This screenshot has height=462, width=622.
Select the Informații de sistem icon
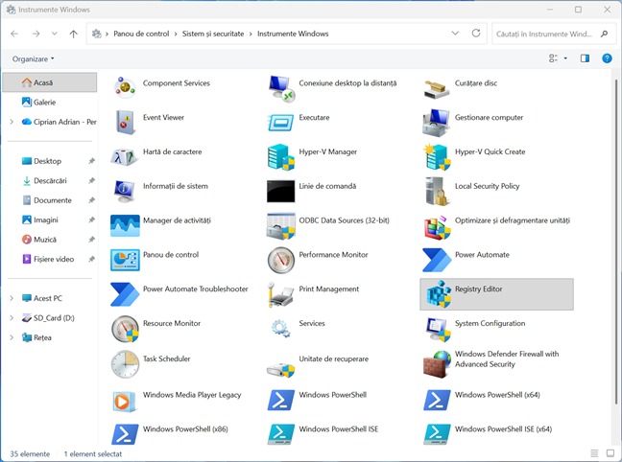(x=125, y=192)
